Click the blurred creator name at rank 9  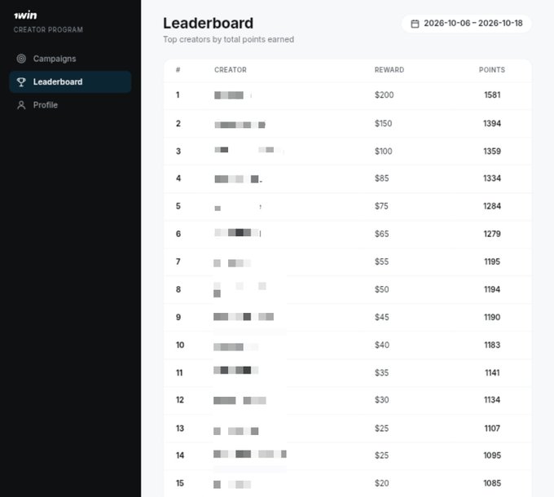coord(244,316)
